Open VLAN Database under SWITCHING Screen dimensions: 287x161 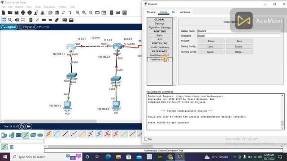[x=160, y=47]
